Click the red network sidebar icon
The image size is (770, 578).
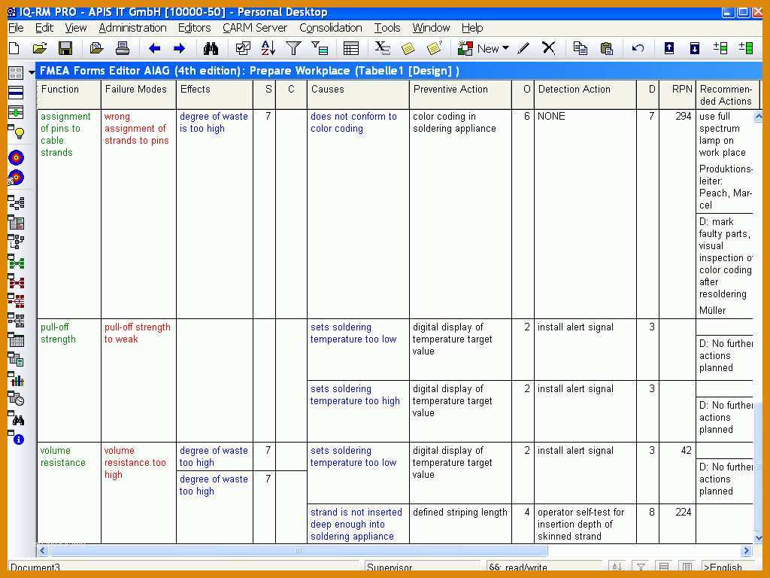point(17,281)
